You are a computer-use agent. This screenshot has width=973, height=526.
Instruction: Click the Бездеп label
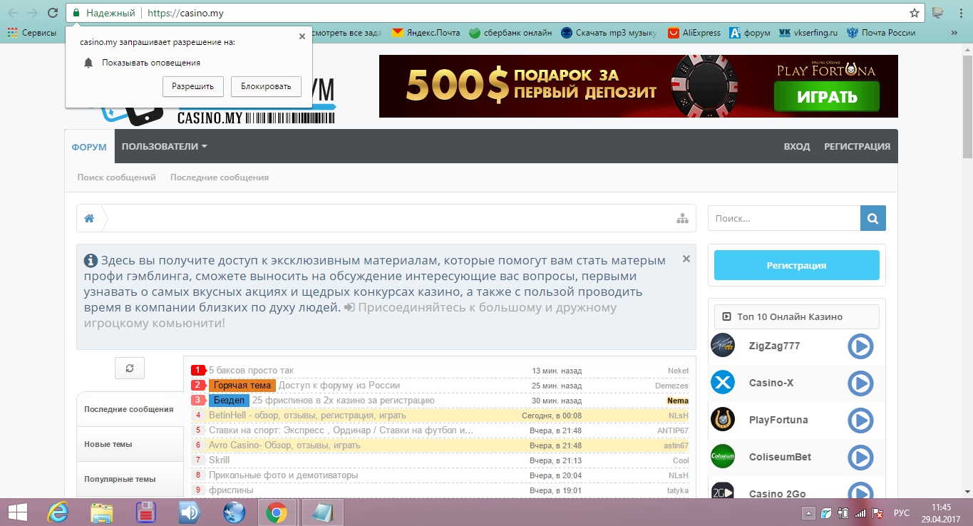pos(229,401)
